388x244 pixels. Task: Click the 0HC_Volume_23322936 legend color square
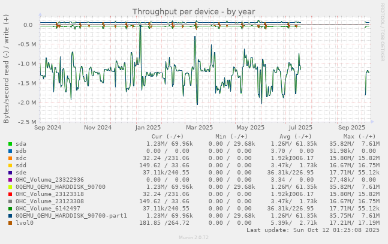(10, 180)
